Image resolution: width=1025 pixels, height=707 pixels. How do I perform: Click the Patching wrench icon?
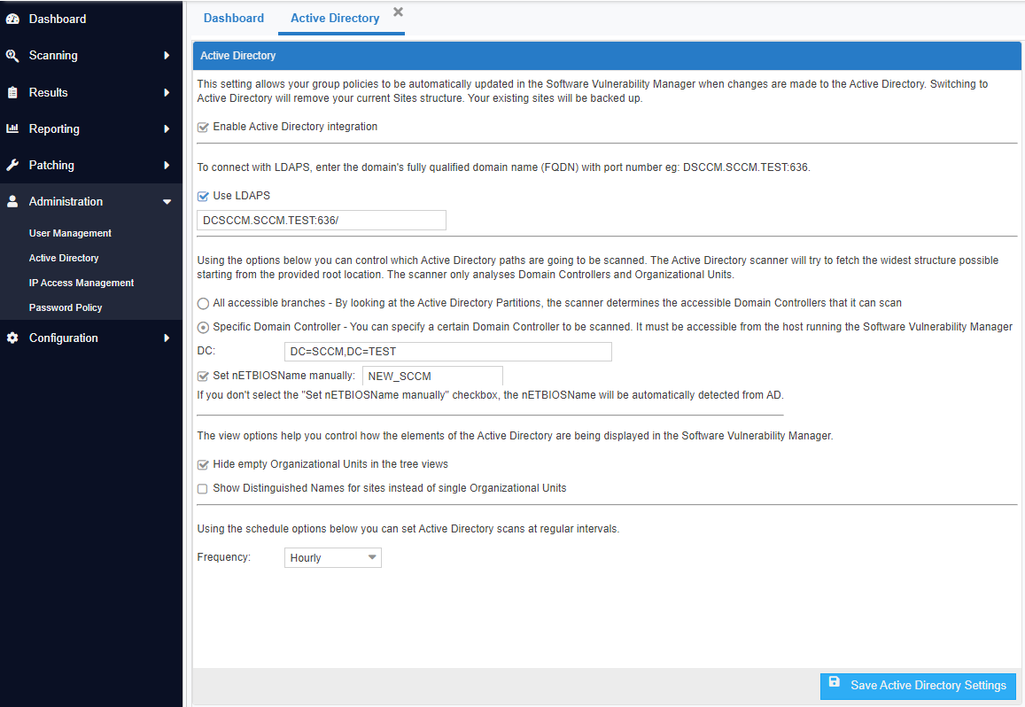tap(12, 166)
